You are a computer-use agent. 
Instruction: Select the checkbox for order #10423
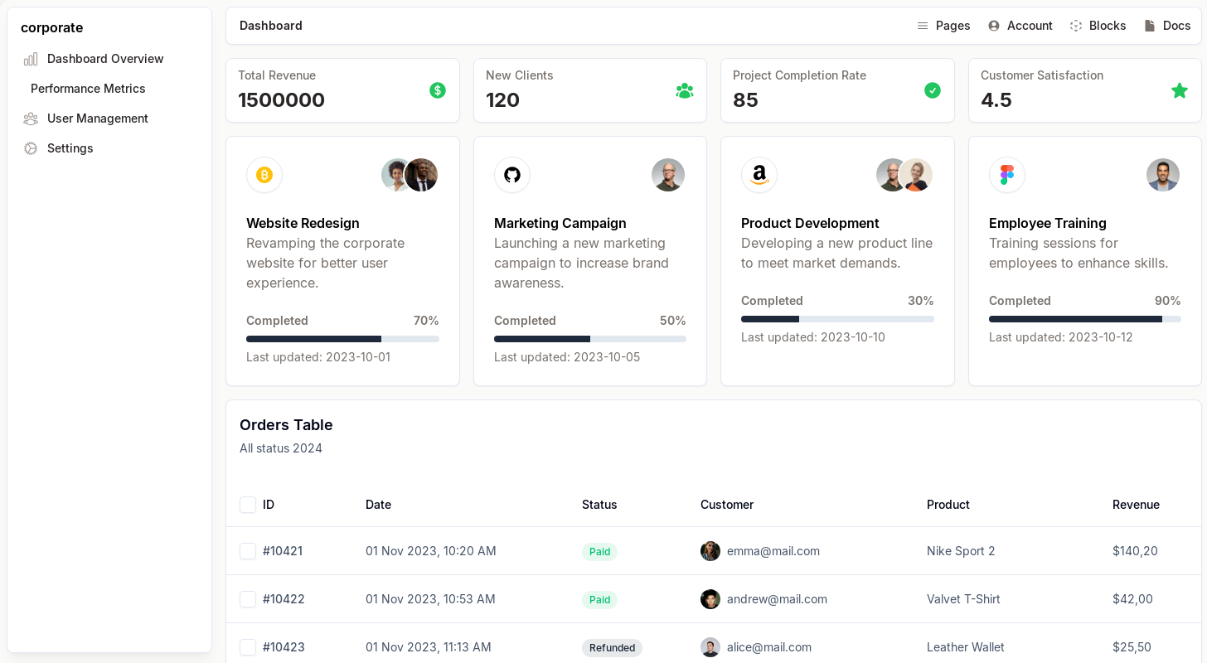coord(248,647)
